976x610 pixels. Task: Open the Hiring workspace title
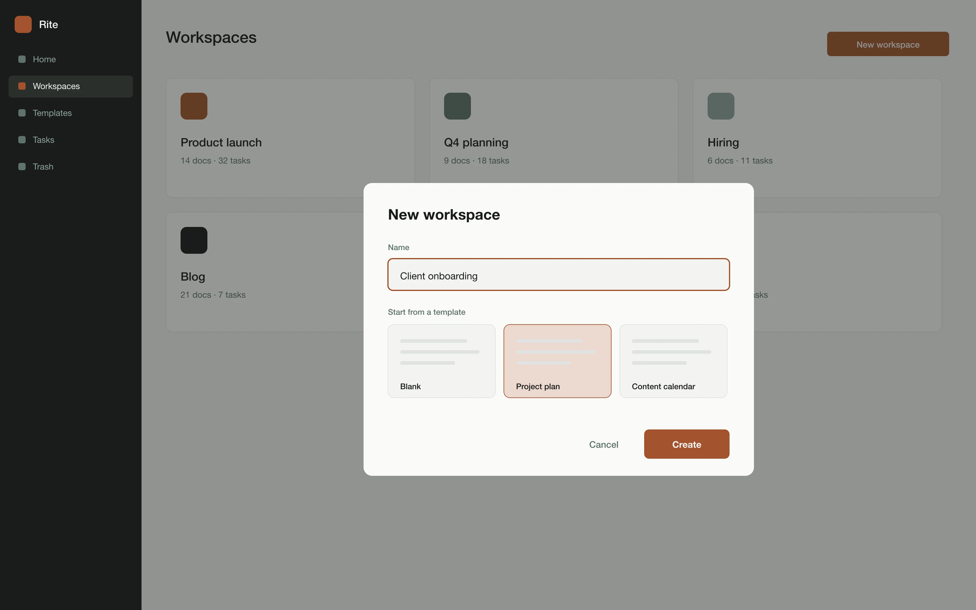click(x=723, y=142)
